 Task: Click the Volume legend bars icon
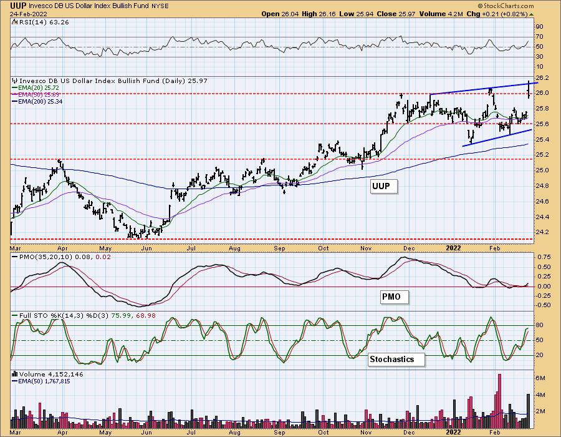point(15,374)
